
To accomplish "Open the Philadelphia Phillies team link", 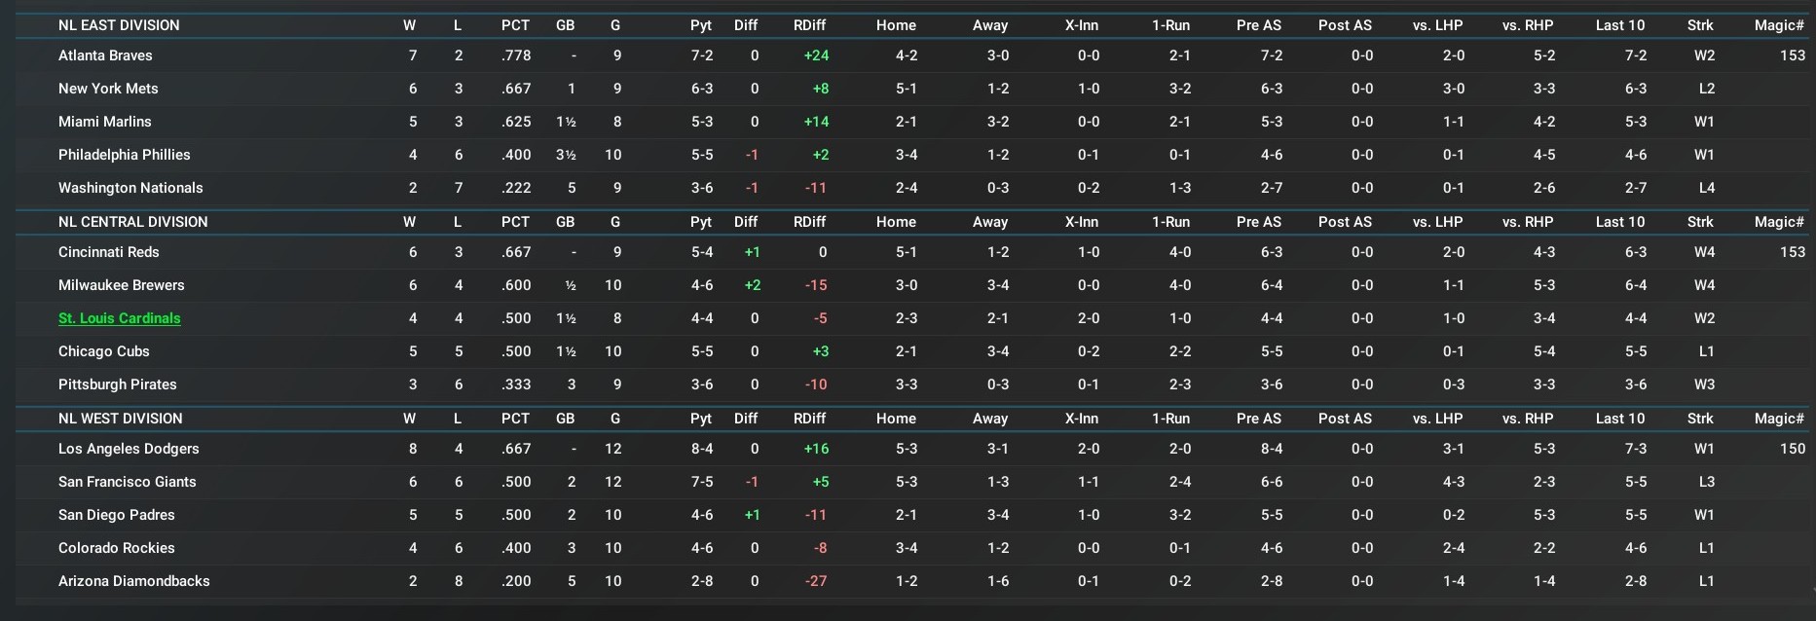I will click(125, 155).
